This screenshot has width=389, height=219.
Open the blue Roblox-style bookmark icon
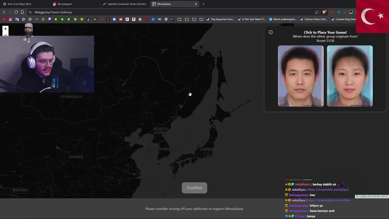tap(114, 19)
